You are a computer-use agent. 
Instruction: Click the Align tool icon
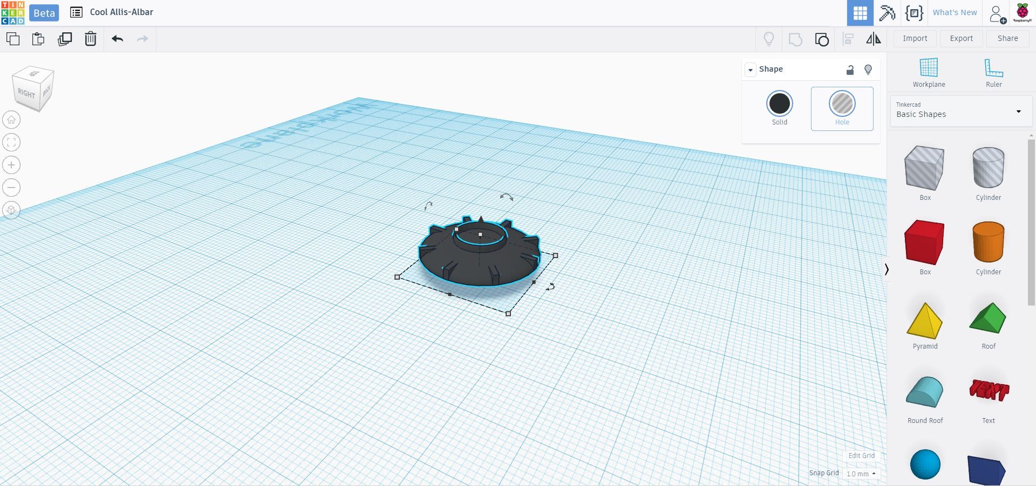(848, 39)
